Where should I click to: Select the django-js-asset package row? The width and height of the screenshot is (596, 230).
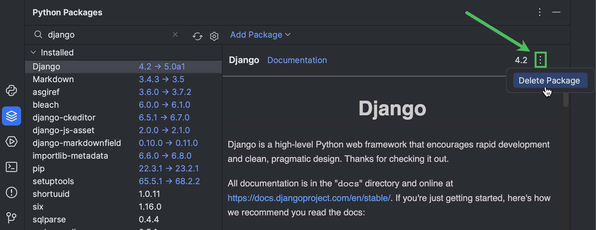click(x=123, y=130)
